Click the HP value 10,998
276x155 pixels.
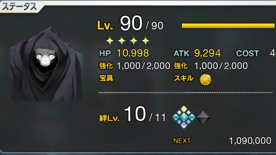tap(133, 53)
